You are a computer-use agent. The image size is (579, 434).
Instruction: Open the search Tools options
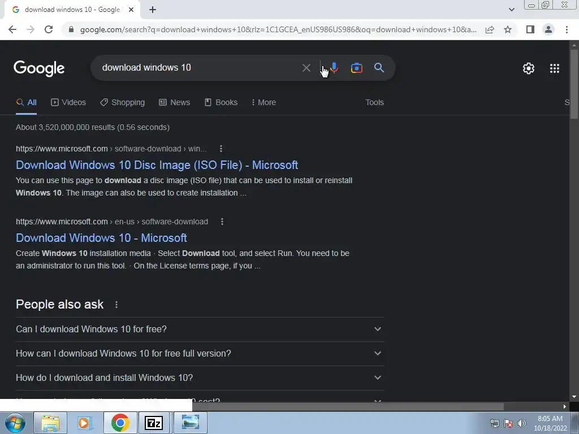point(374,103)
